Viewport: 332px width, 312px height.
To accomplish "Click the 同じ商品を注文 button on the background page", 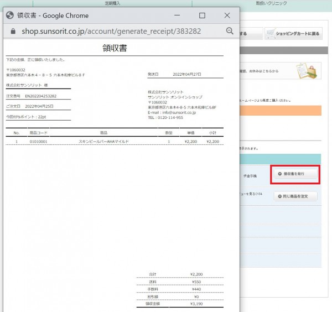I will pyautogui.click(x=295, y=196).
